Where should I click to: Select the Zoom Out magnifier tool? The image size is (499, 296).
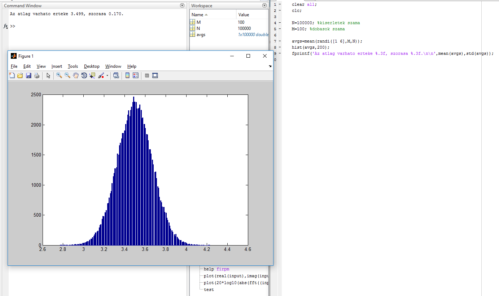click(67, 75)
